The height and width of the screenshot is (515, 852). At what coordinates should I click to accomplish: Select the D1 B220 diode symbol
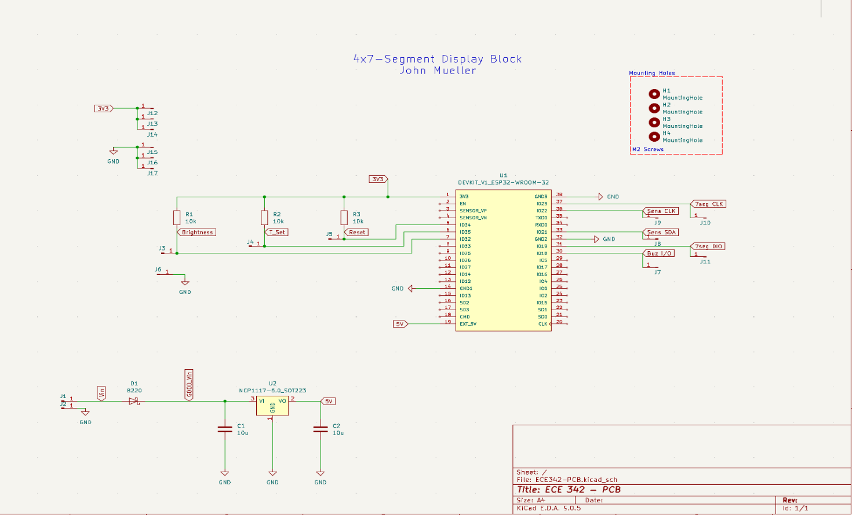(134, 401)
